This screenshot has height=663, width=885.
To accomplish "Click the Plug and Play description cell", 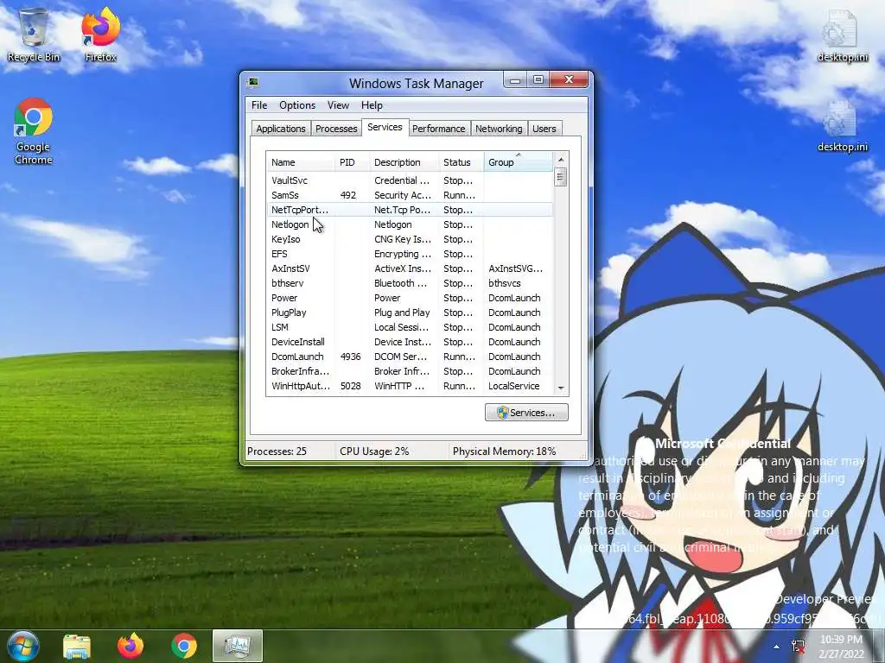I will coord(402,313).
